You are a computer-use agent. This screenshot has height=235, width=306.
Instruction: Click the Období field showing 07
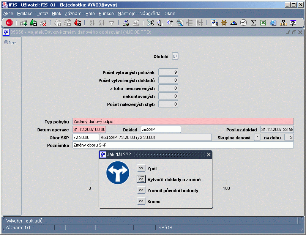175,57
